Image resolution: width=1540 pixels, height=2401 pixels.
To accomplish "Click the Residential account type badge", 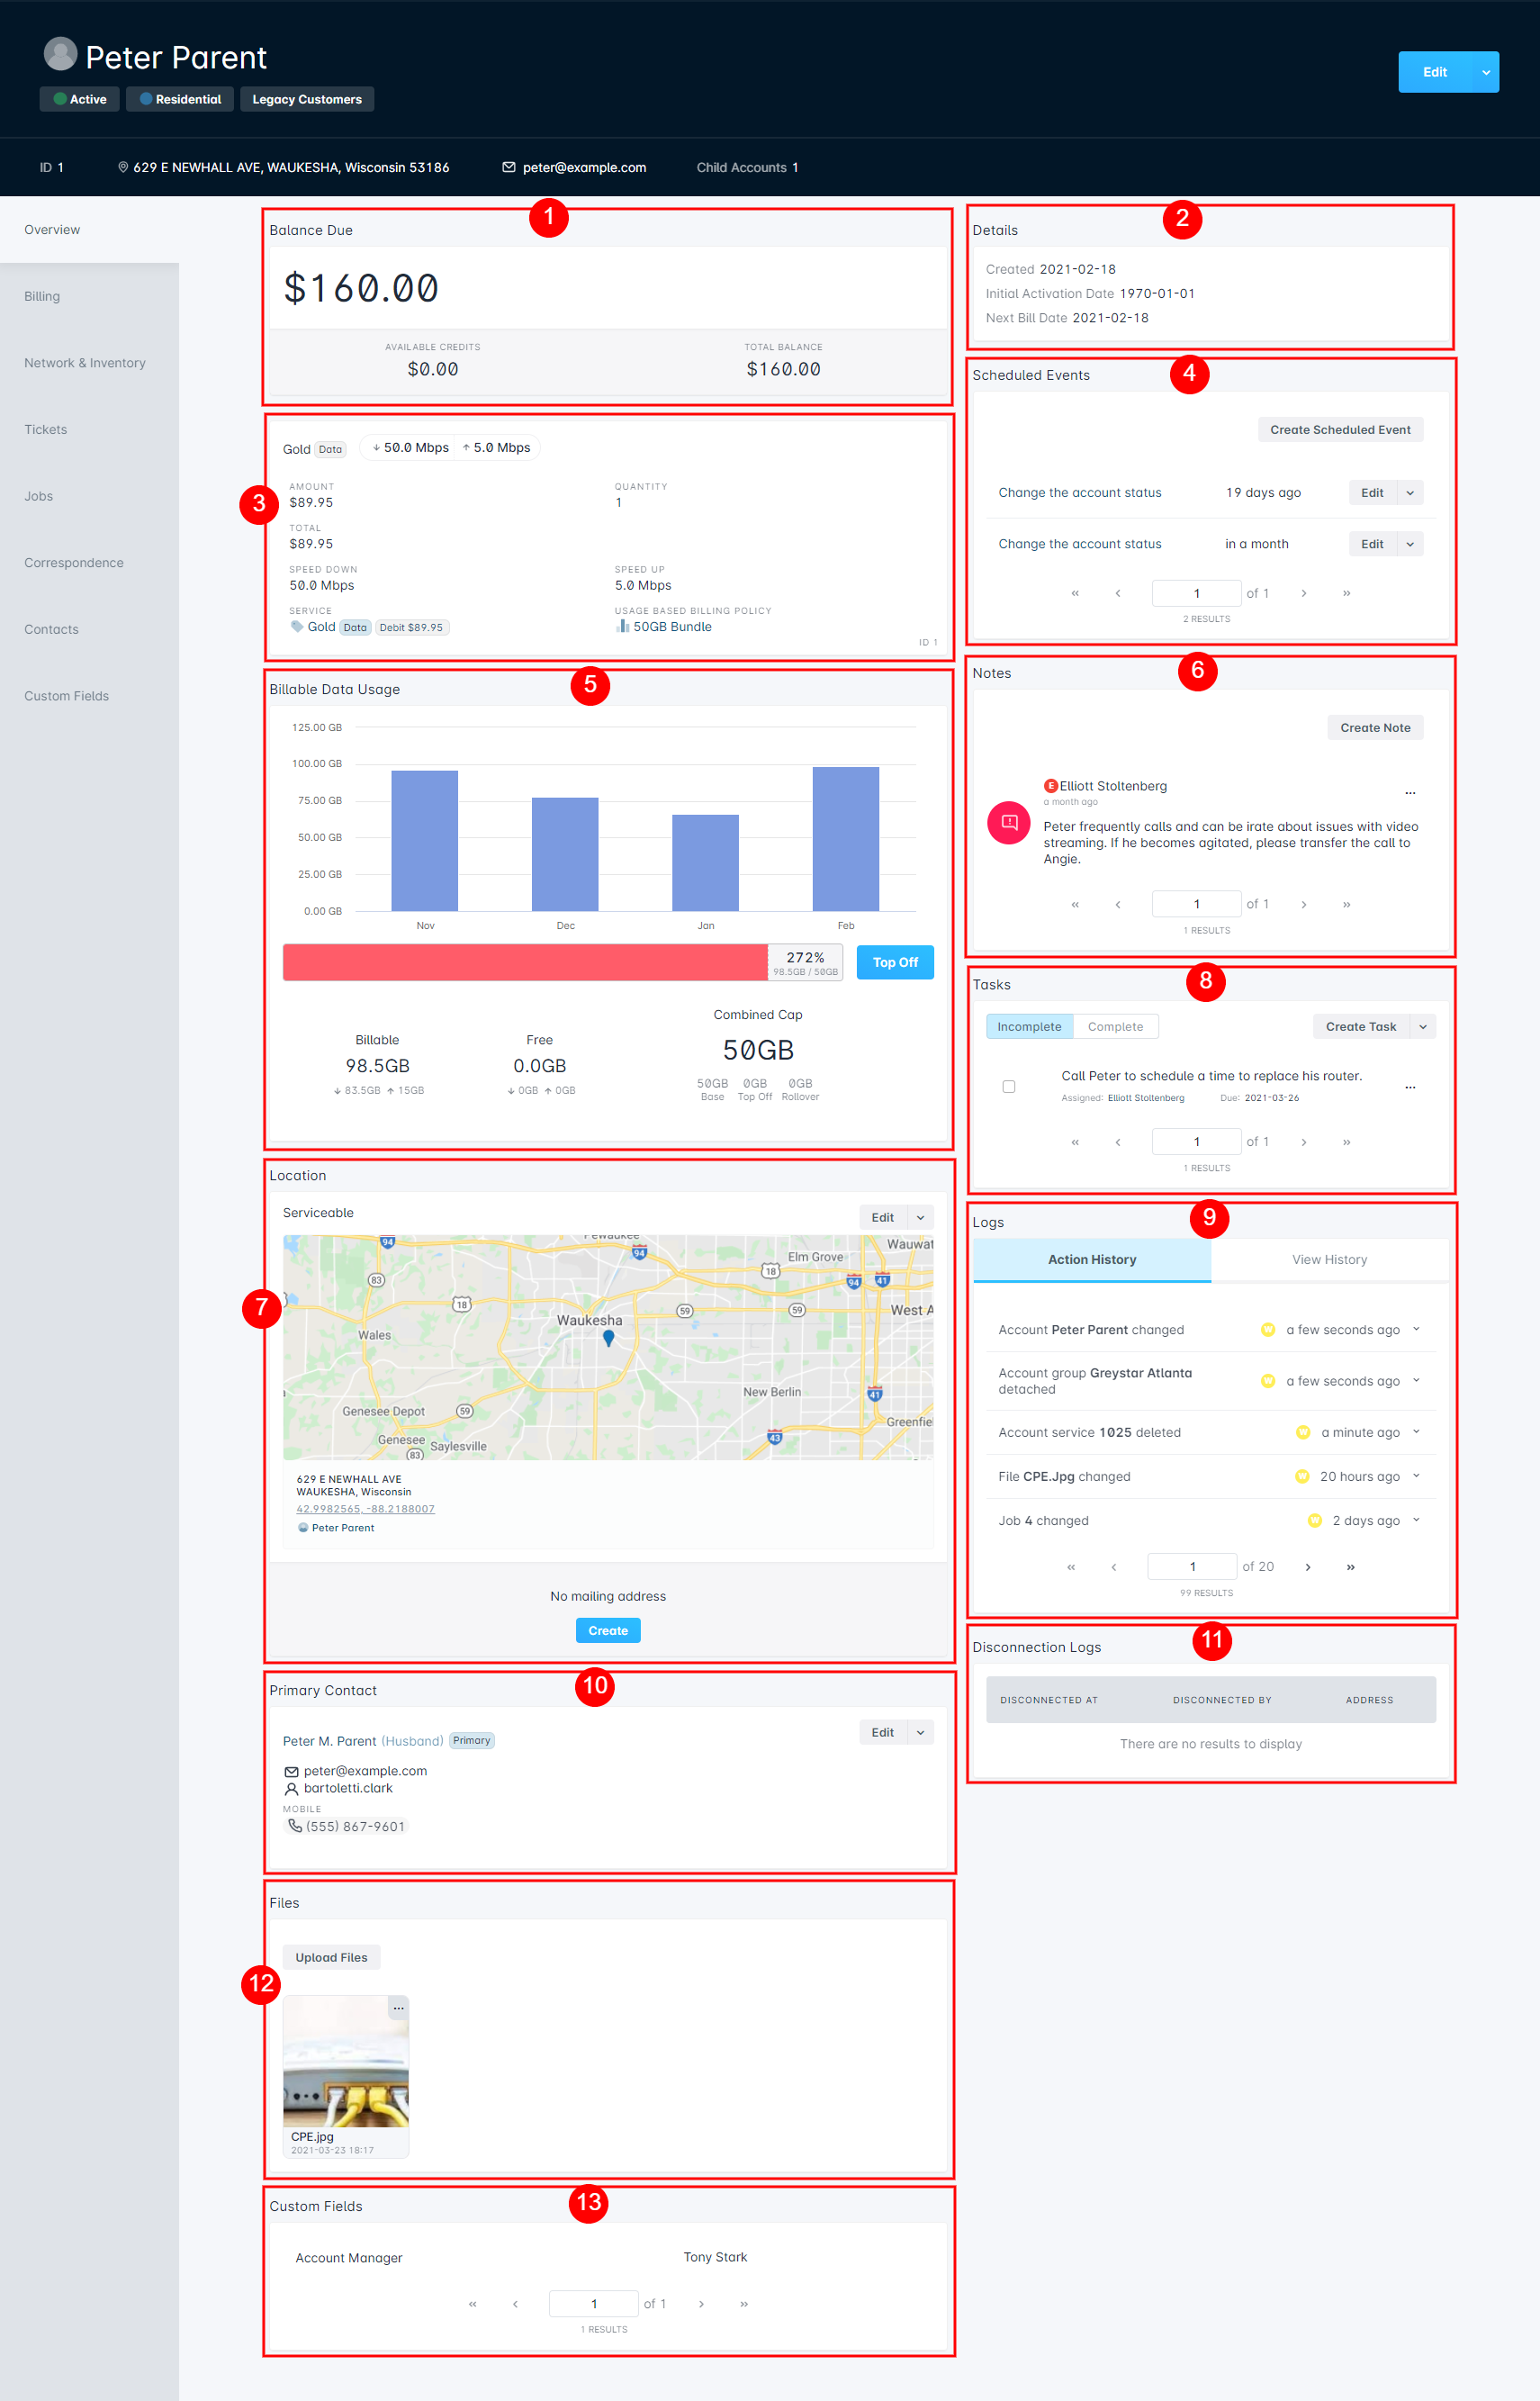I will point(180,99).
